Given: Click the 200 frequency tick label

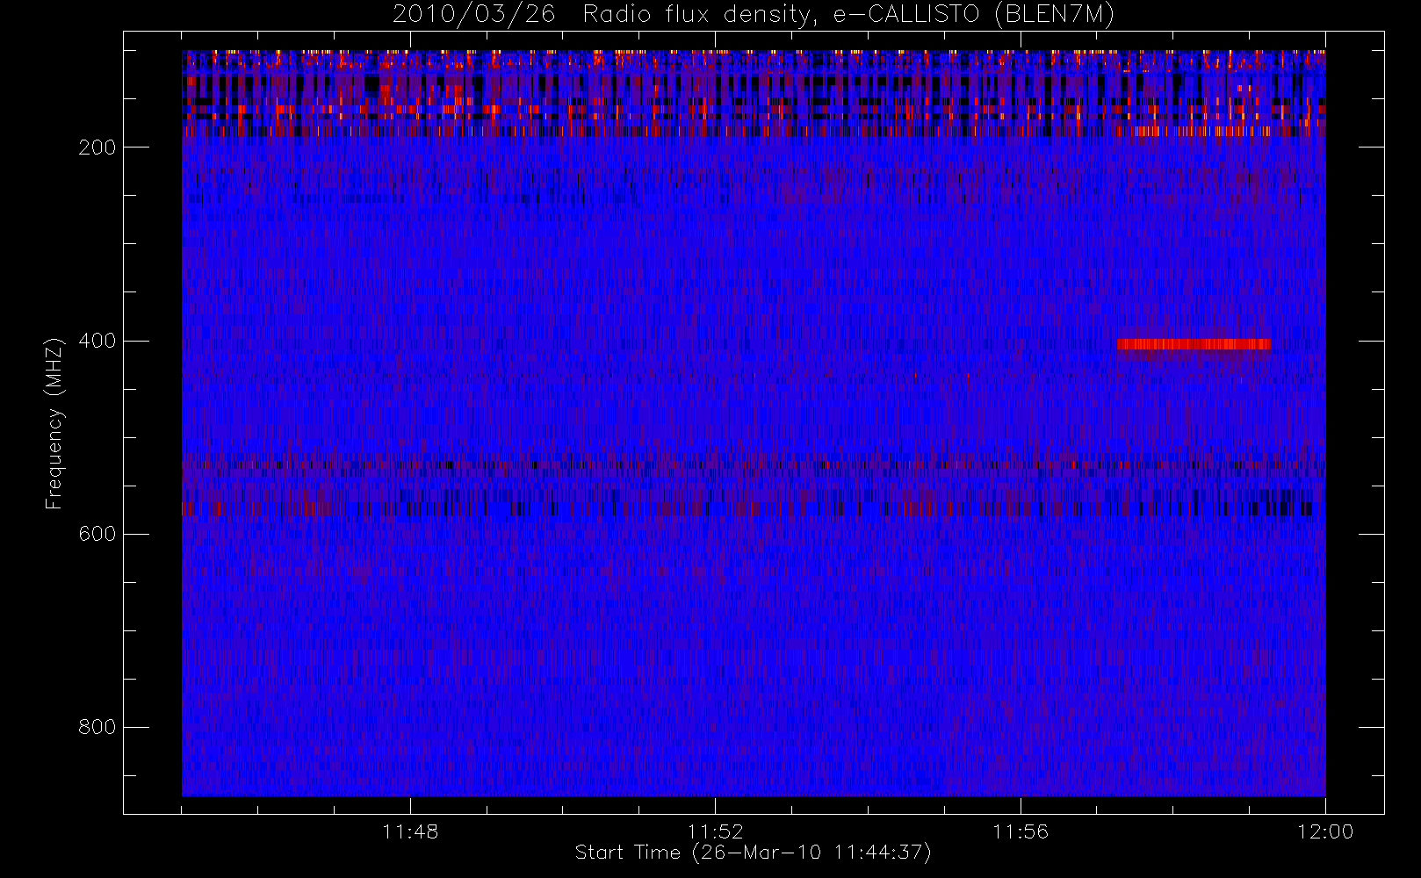Looking at the screenshot, I should [97, 148].
